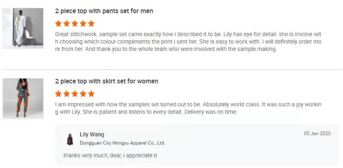Image resolution: width=343 pixels, height=168 pixels.
Task: Click the Lily Wang name in the reply
Action: pos(92,134)
